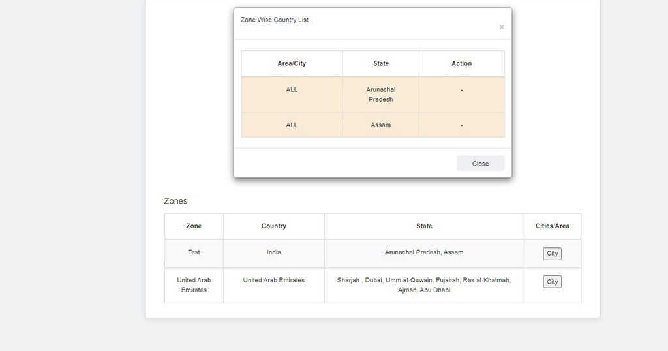Image resolution: width=668 pixels, height=351 pixels.
Task: Click the Sharjah, Dubai states list cell
Action: coord(424,285)
